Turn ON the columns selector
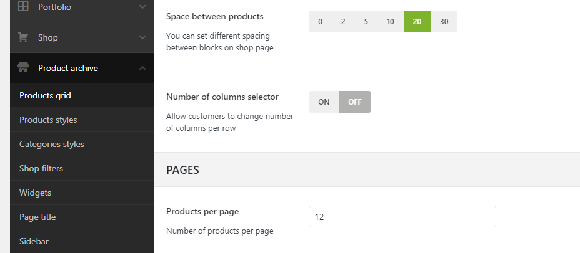The height and width of the screenshot is (253, 580). point(324,102)
